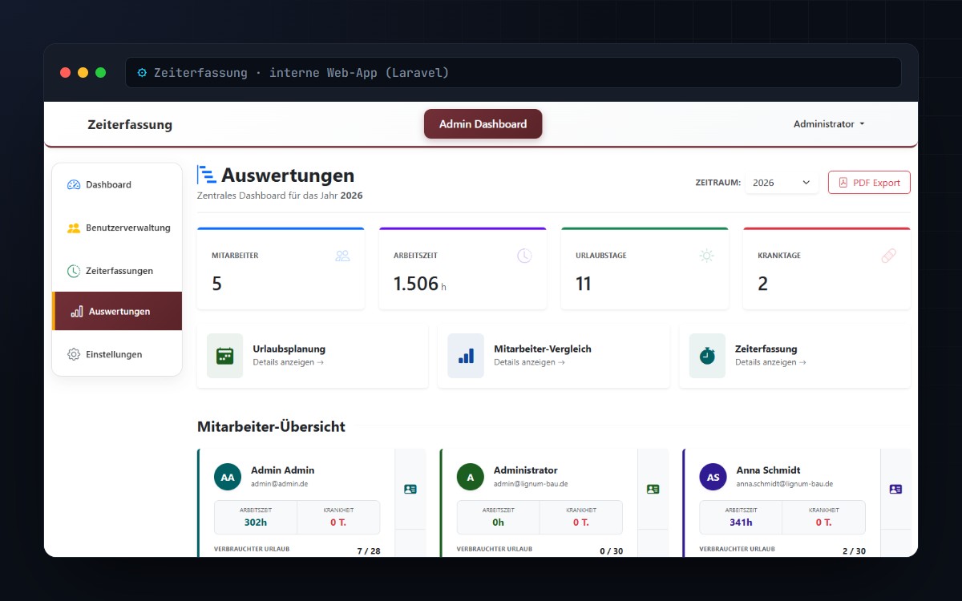Image resolution: width=962 pixels, height=601 pixels.
Task: Open Administrator's ID card icon
Action: 653,489
